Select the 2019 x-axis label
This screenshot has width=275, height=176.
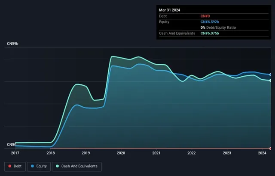86,153
